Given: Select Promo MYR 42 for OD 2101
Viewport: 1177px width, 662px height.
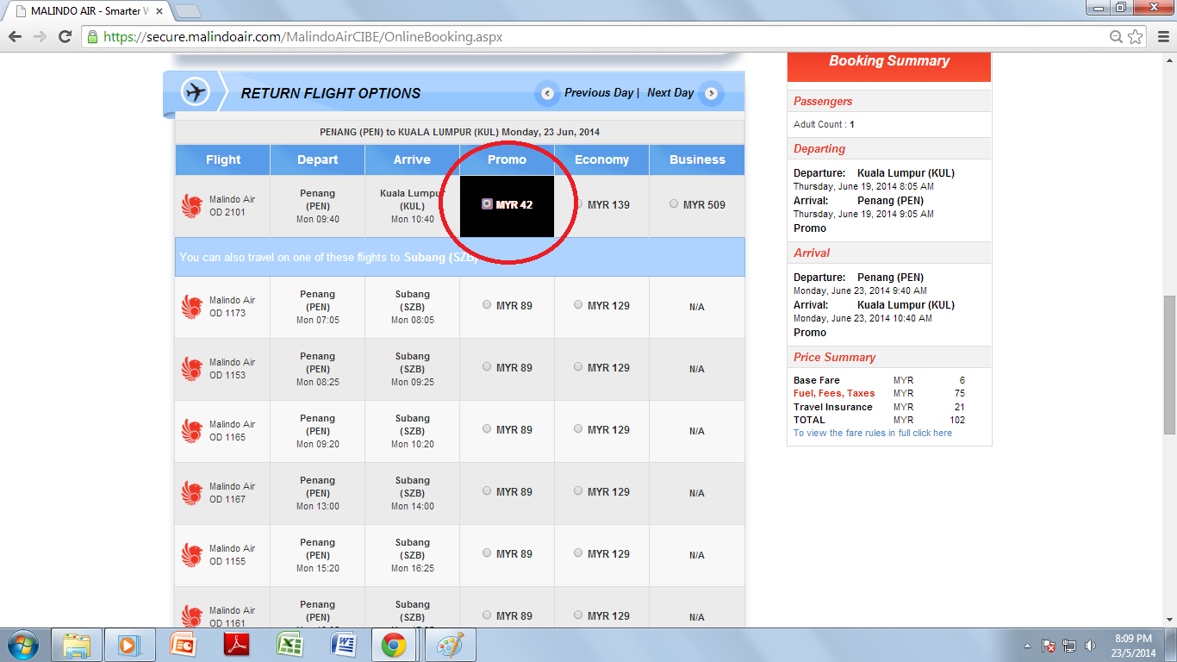Looking at the screenshot, I should tap(487, 204).
